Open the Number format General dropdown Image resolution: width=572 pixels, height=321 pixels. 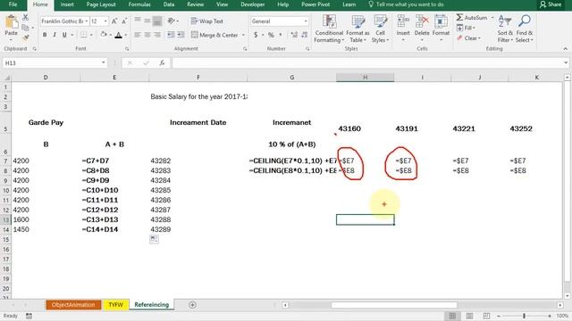coord(306,21)
